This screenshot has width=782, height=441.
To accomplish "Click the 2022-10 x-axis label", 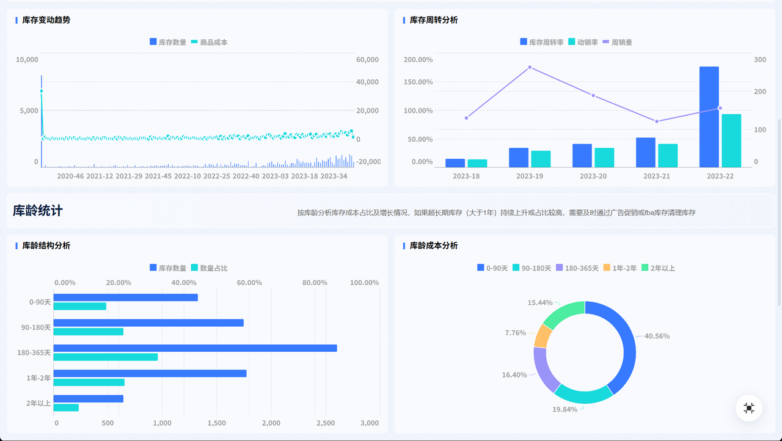I will point(188,177).
